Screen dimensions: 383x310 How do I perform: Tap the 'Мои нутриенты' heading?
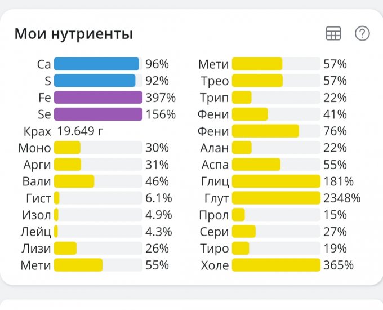tap(74, 34)
